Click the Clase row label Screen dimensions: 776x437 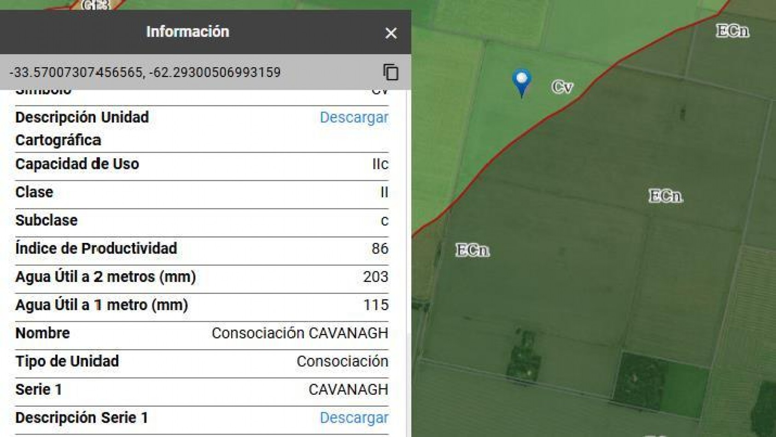tap(34, 192)
